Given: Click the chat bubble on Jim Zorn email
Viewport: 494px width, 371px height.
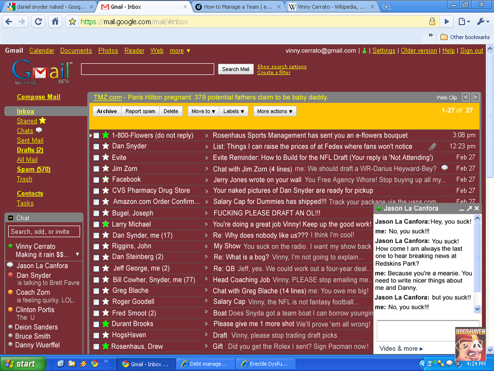Looking at the screenshot, I should click(445, 168).
